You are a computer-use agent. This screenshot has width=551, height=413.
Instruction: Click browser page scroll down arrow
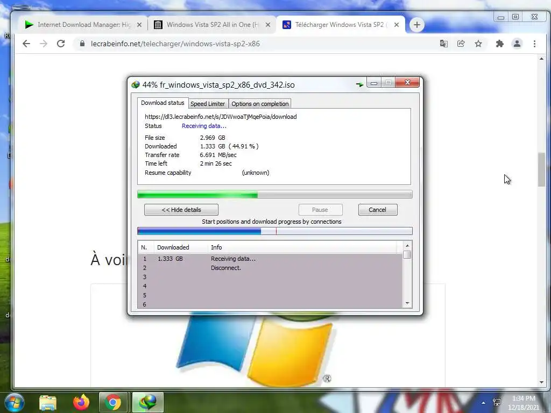click(541, 382)
